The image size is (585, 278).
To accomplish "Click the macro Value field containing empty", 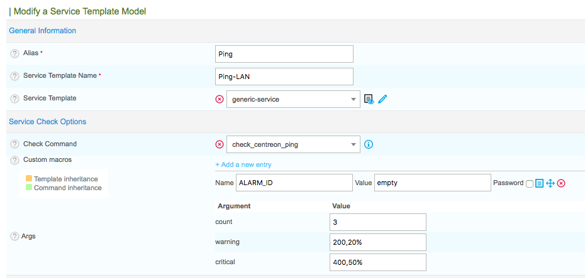I will [432, 183].
